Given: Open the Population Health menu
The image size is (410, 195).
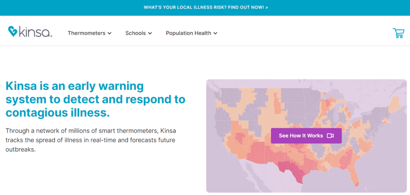Looking at the screenshot, I should [191, 33].
